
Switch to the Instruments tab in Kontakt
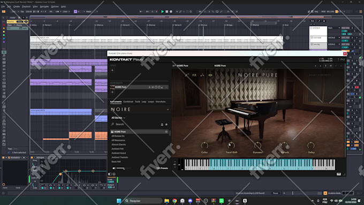tap(116, 102)
